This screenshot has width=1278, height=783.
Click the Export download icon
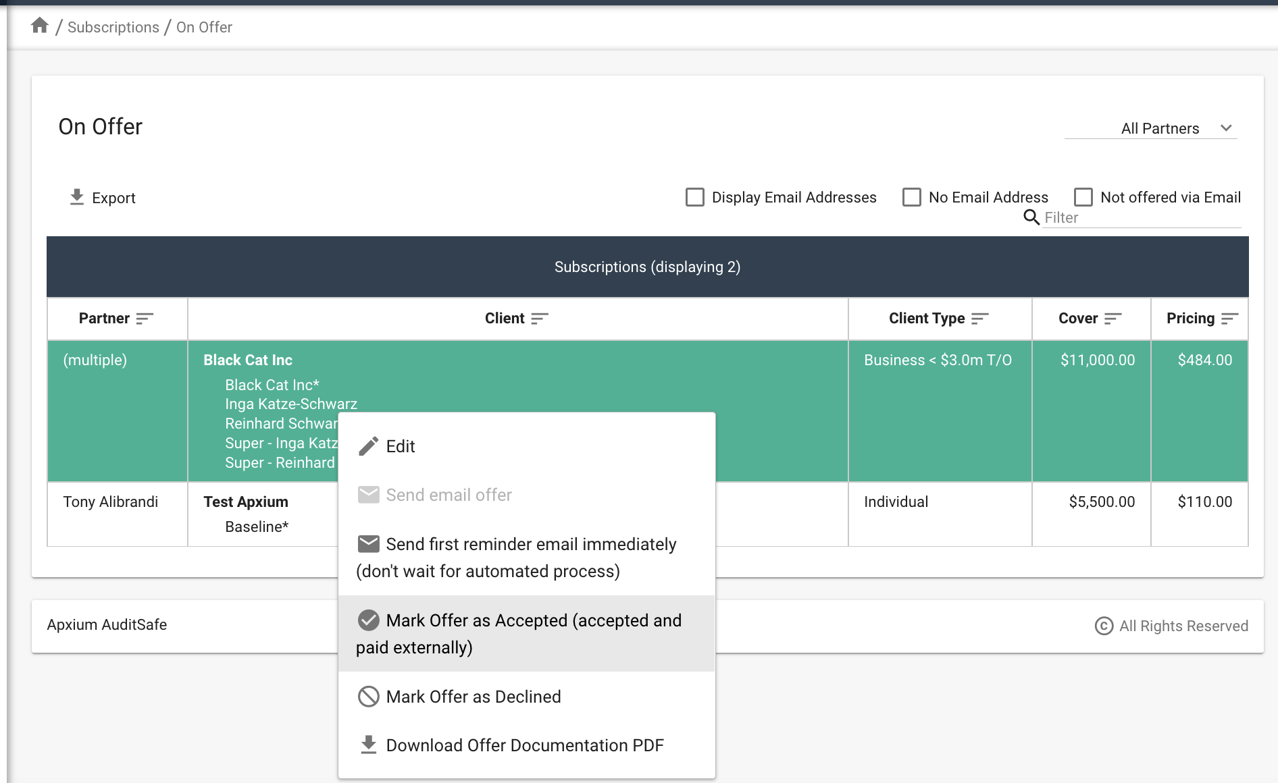(77, 197)
